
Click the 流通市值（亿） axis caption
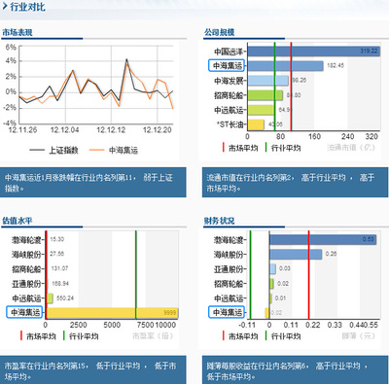tap(351, 148)
